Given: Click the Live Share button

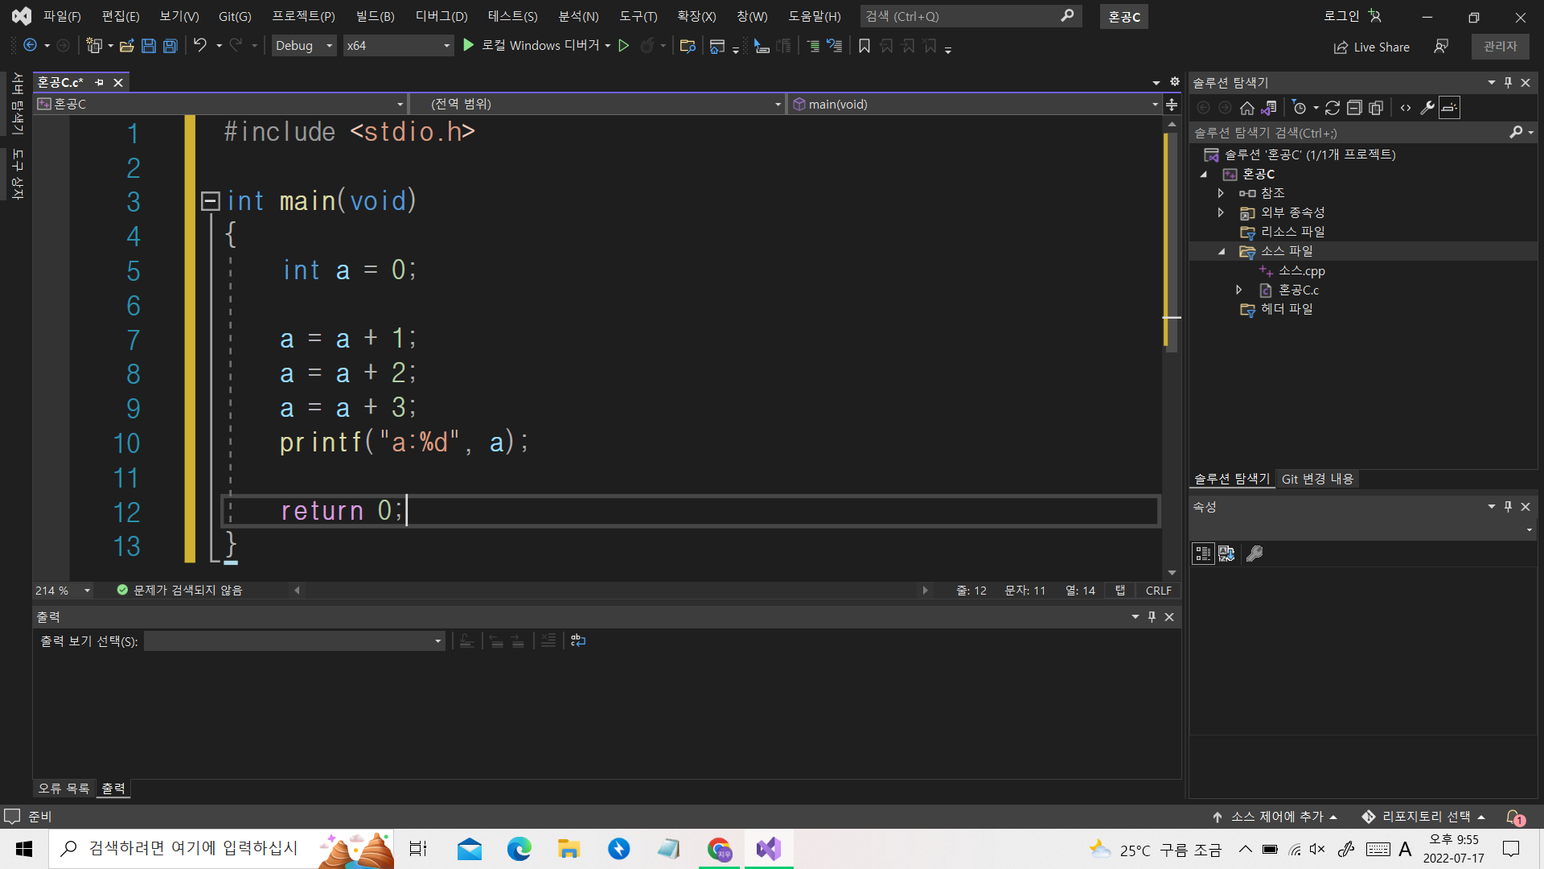Looking at the screenshot, I should coord(1372,47).
